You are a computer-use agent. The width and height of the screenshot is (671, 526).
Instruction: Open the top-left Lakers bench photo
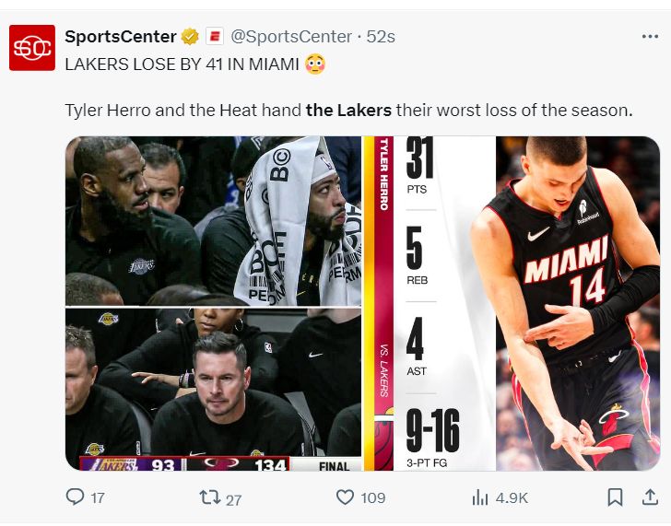213,221
